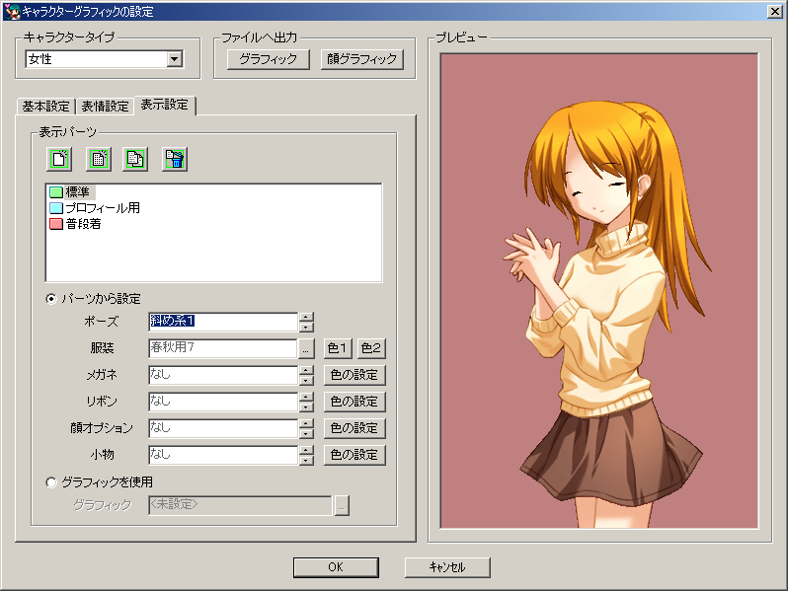Click 色の設定 for リボン
Viewport: 788px width, 591px height.
coord(355,402)
